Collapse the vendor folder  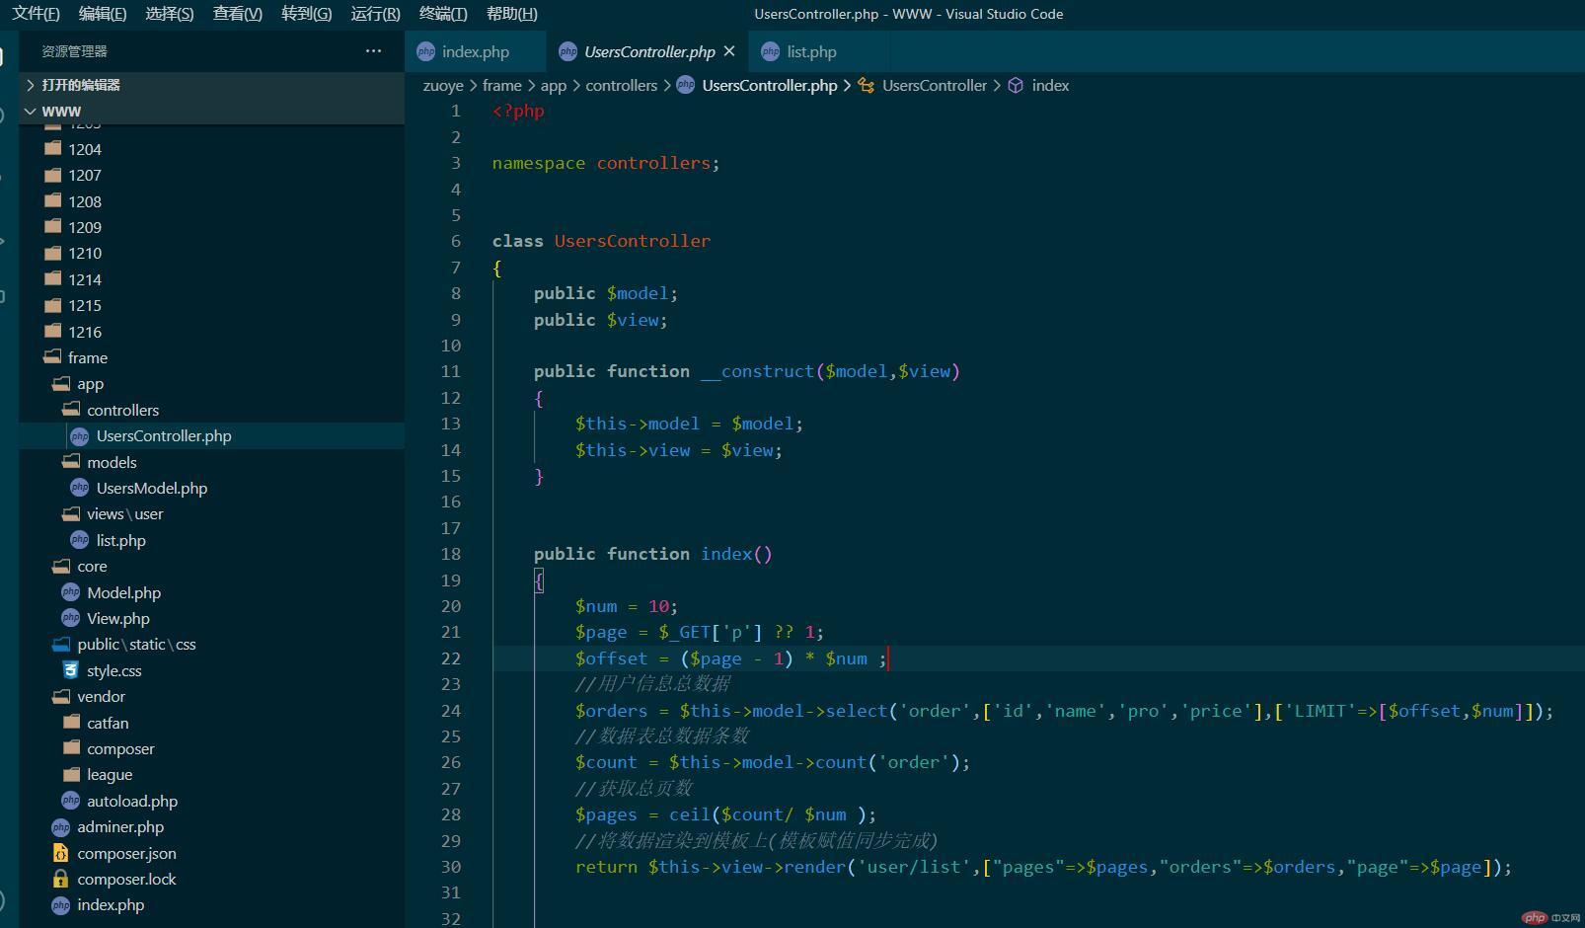(211, 696)
